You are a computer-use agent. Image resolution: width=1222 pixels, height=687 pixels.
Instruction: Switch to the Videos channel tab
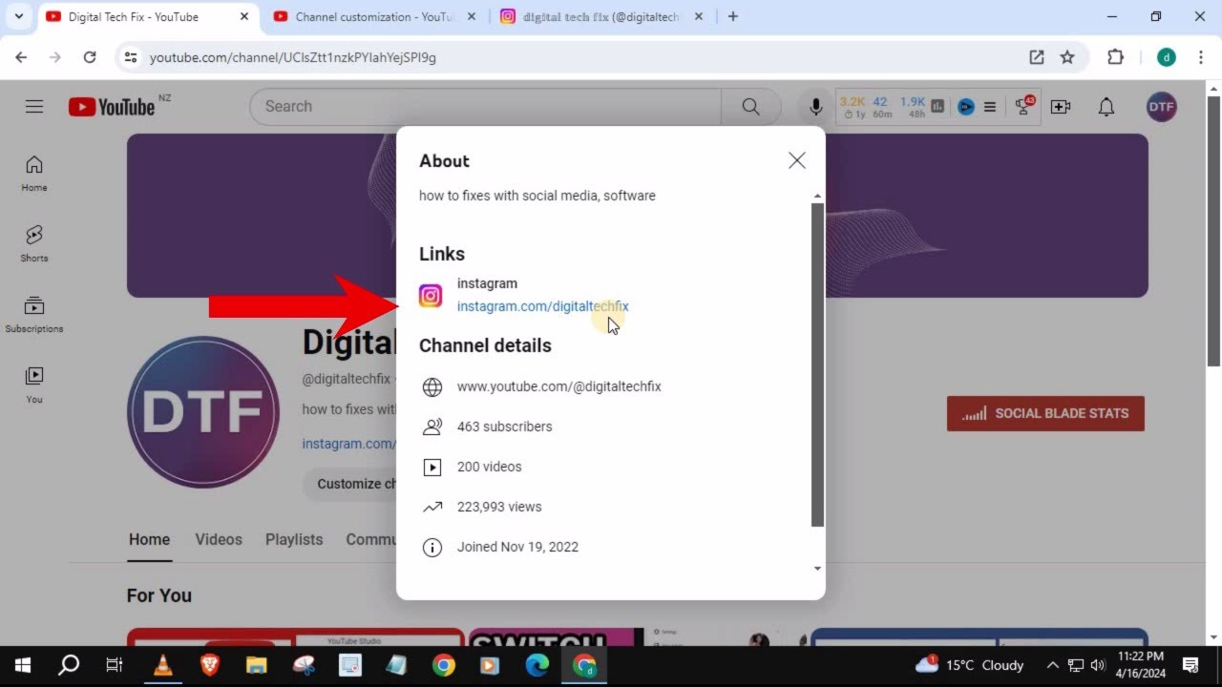[x=219, y=539]
